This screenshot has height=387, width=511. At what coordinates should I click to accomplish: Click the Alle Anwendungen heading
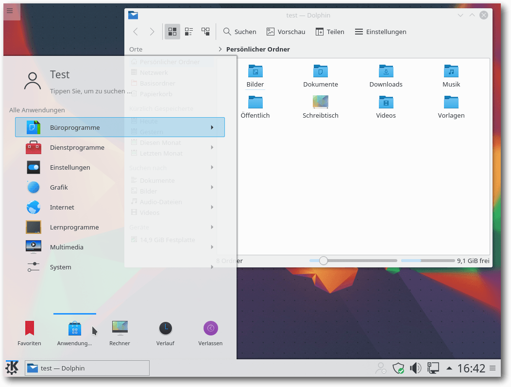pos(37,110)
